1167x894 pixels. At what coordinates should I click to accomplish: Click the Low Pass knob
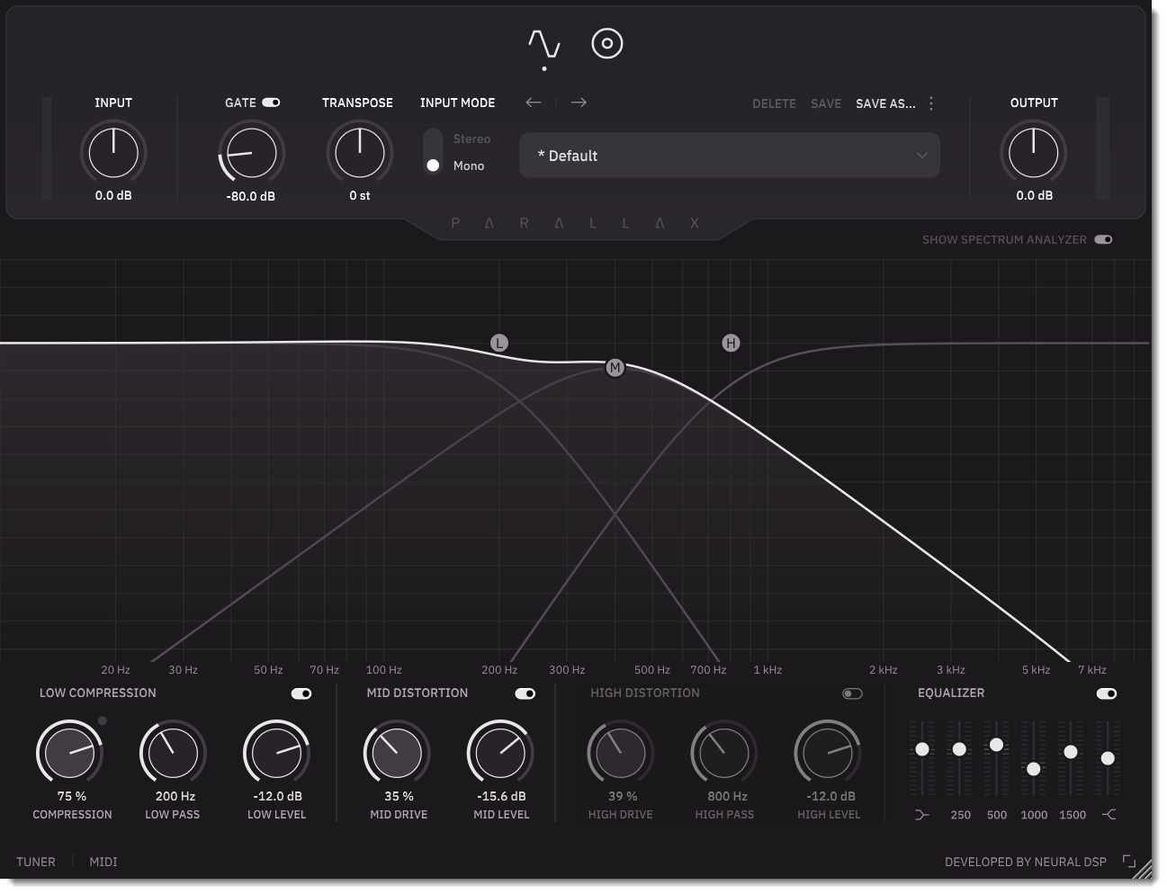[173, 753]
